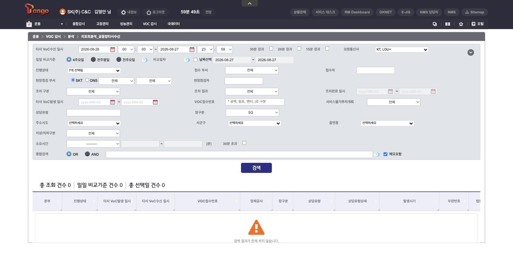Image resolution: width=513 pixels, height=279 pixels.
Task: Open the OKNET link
Action: [385, 12]
